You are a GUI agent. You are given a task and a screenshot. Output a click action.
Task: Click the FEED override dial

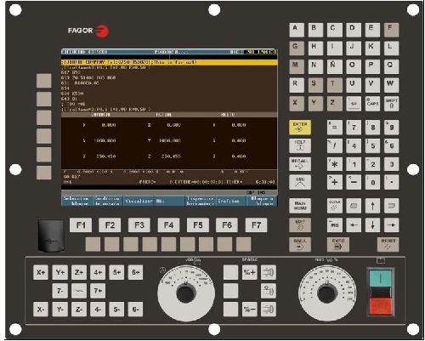tap(327, 293)
